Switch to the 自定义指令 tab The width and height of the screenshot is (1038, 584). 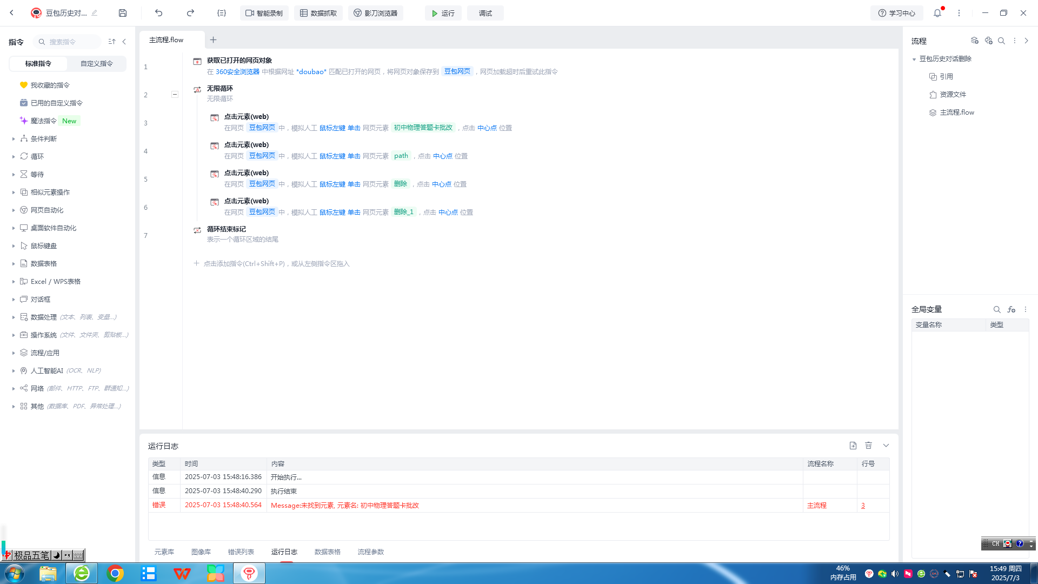[97, 64]
